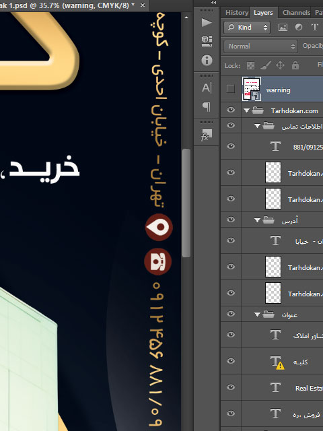The height and width of the screenshot is (431, 323).
Task: Collapse the Tarhdokan.com layer group
Action: pos(246,110)
